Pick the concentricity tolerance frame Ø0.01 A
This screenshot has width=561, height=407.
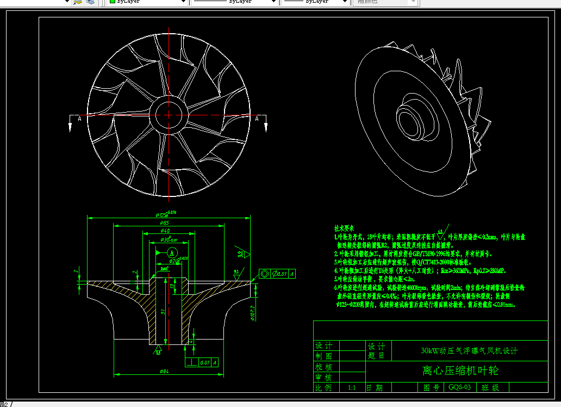click(277, 274)
